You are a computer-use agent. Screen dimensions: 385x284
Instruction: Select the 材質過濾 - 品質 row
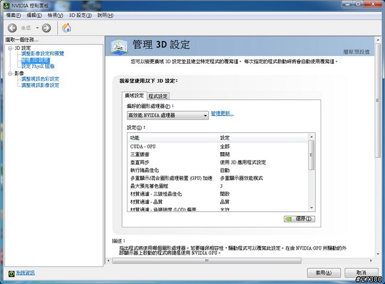(x=218, y=202)
